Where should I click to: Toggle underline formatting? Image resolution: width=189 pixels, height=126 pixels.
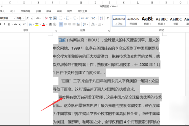pyautogui.click(x=9, y=24)
